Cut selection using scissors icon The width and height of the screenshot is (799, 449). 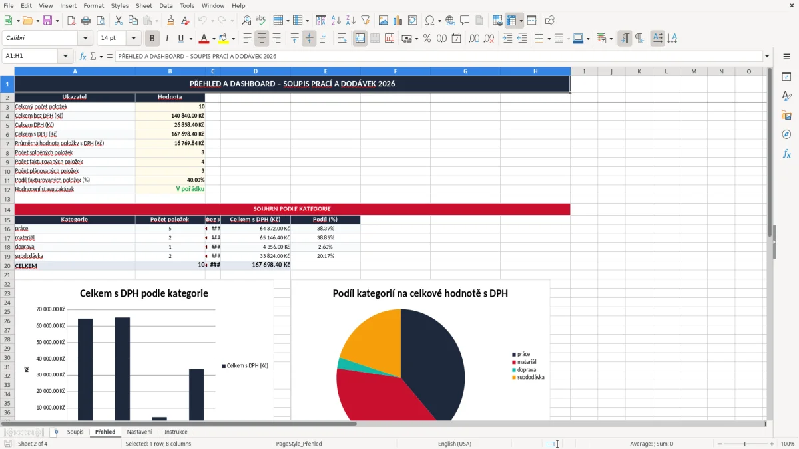click(x=118, y=21)
